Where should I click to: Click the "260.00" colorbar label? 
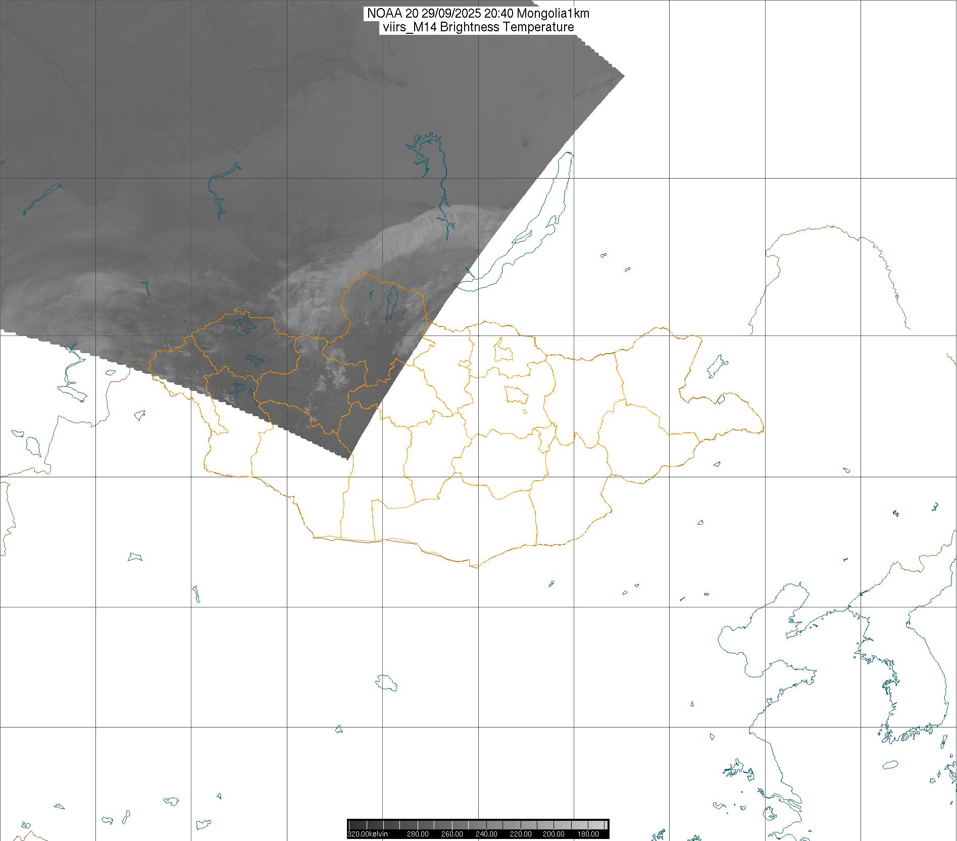(452, 834)
